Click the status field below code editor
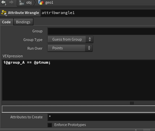Screen dimensions: 155x131 pyautogui.click(x=78, y=109)
